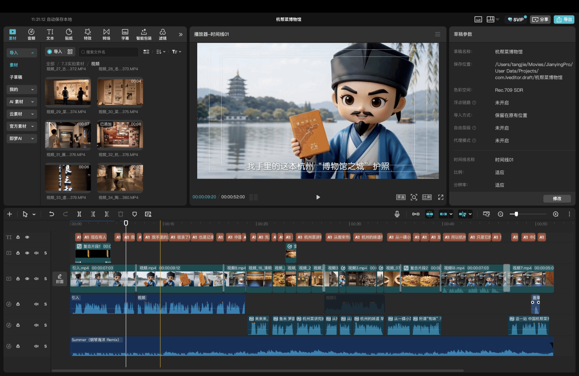
Task: Hide the subtitle text track with the eye icon
Action: pos(27,237)
